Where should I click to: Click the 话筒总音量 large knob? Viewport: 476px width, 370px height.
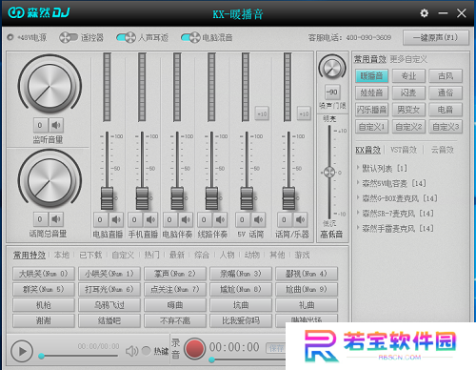[50, 180]
